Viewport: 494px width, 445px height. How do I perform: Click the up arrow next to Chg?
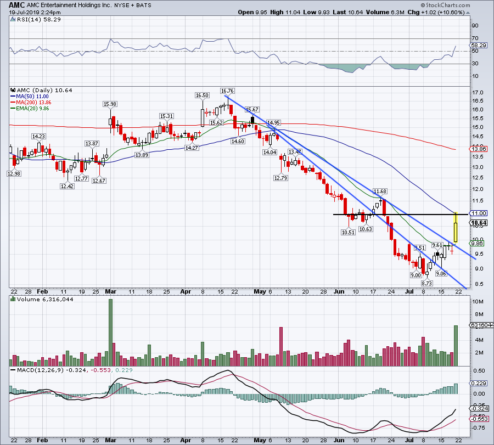pos(468,13)
